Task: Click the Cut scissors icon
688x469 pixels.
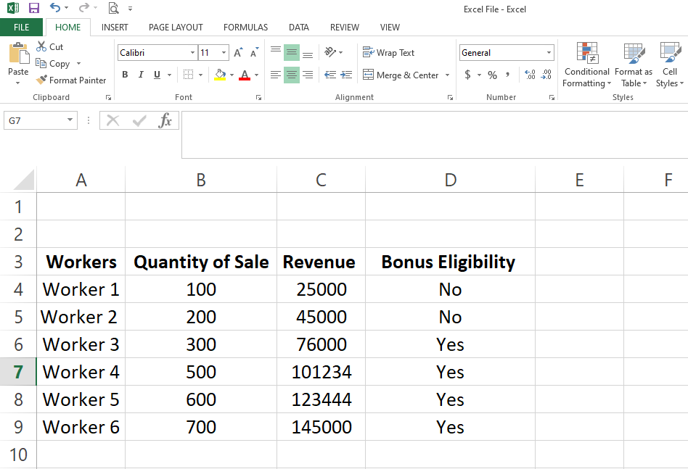Action: point(41,47)
